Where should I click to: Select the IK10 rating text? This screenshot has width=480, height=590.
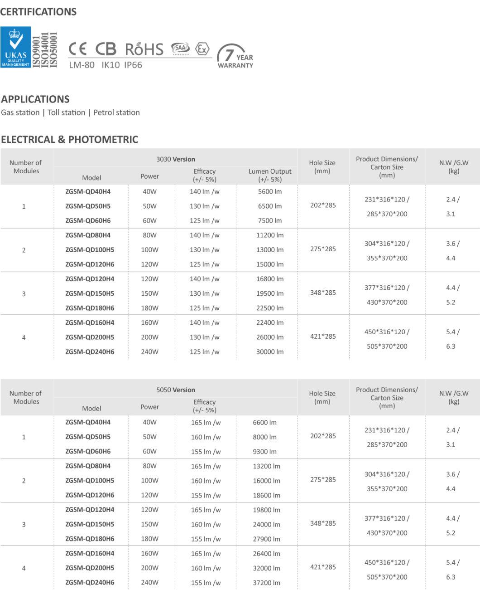coord(110,65)
